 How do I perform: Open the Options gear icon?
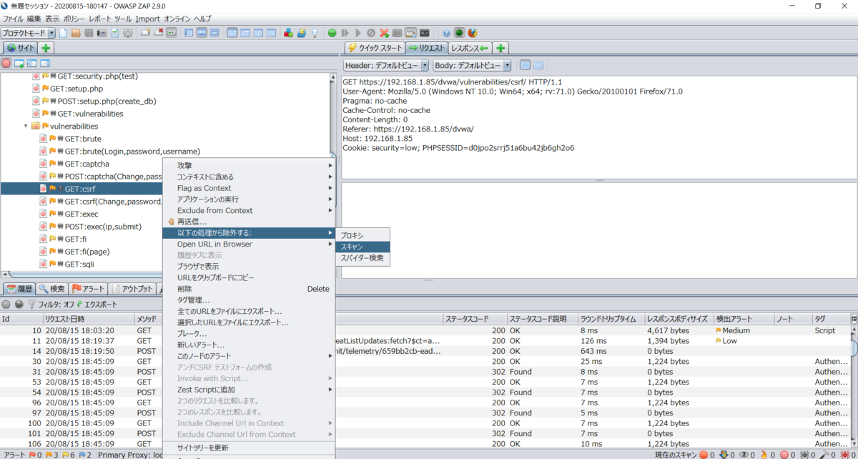click(128, 33)
